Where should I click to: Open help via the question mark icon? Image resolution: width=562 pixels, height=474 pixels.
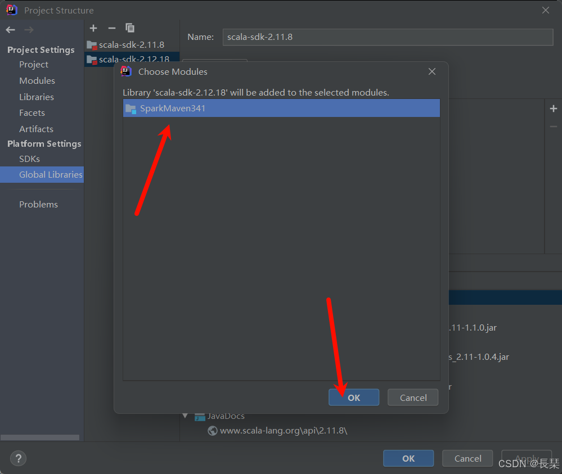click(x=18, y=458)
